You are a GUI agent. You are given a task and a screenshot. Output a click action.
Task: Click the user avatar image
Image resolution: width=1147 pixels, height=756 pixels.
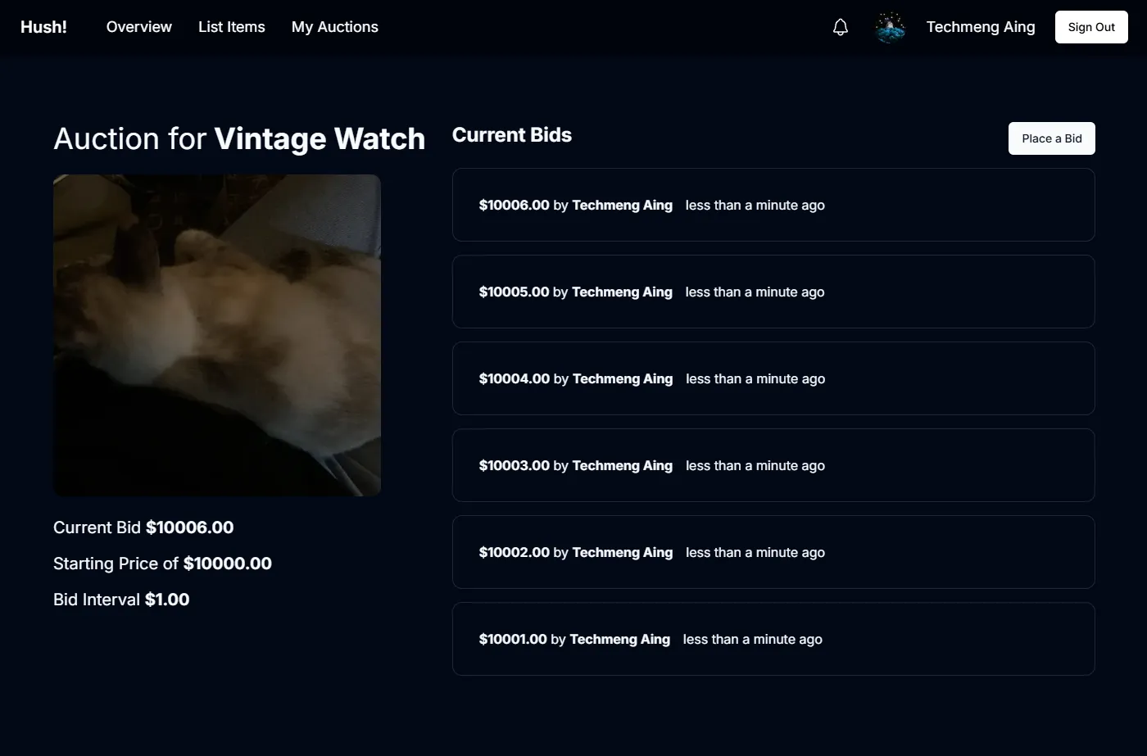(x=890, y=27)
